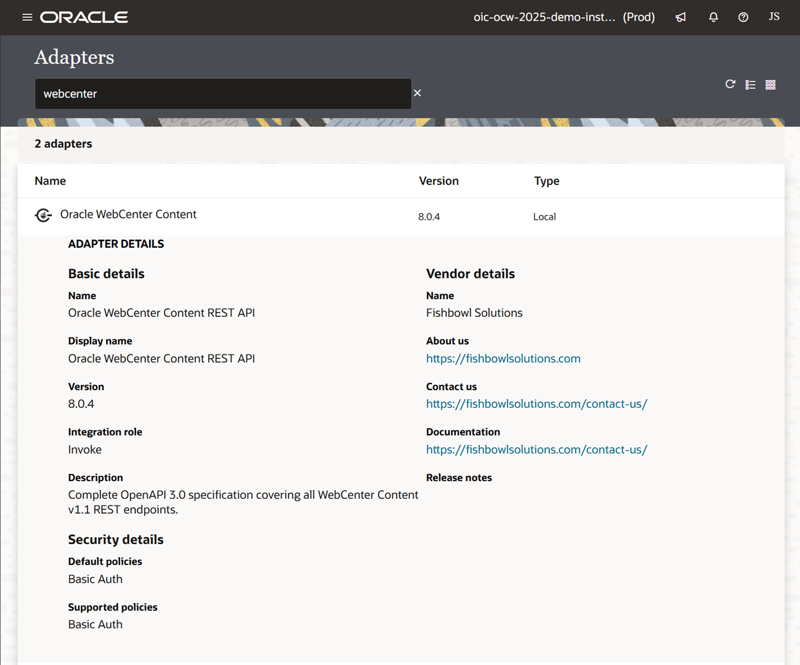
Task: Open the notifications bell
Action: pyautogui.click(x=713, y=17)
